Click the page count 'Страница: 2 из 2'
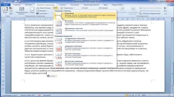Image resolution: width=174 pixels, height=97 pixels. (x=10, y=95)
